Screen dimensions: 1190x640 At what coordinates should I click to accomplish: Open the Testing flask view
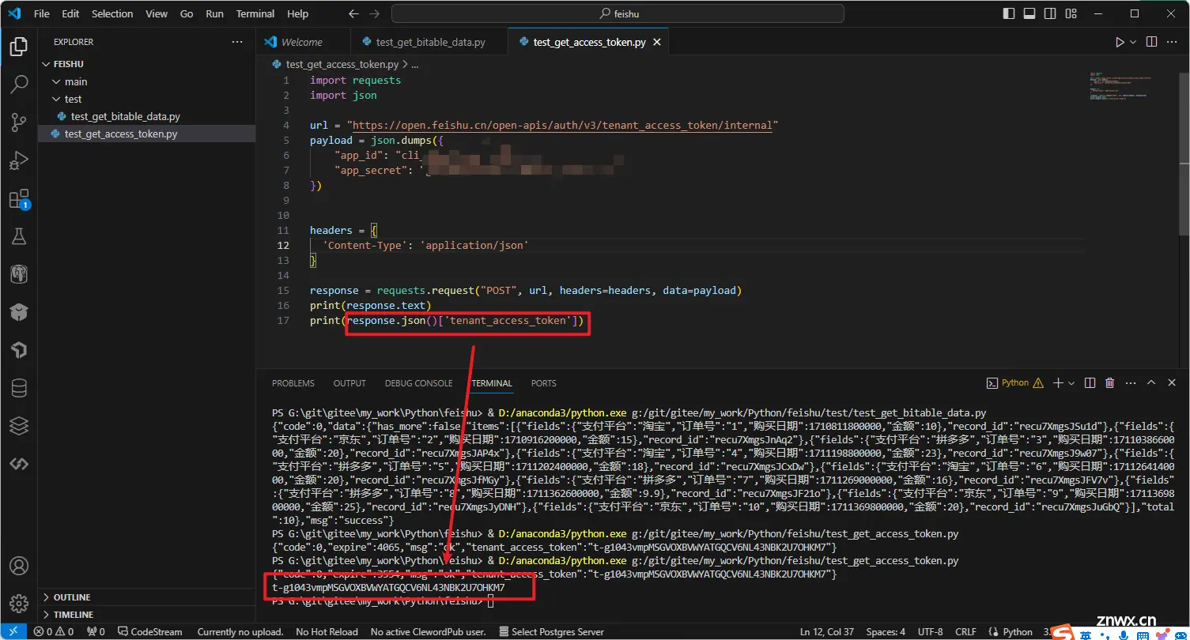click(18, 236)
